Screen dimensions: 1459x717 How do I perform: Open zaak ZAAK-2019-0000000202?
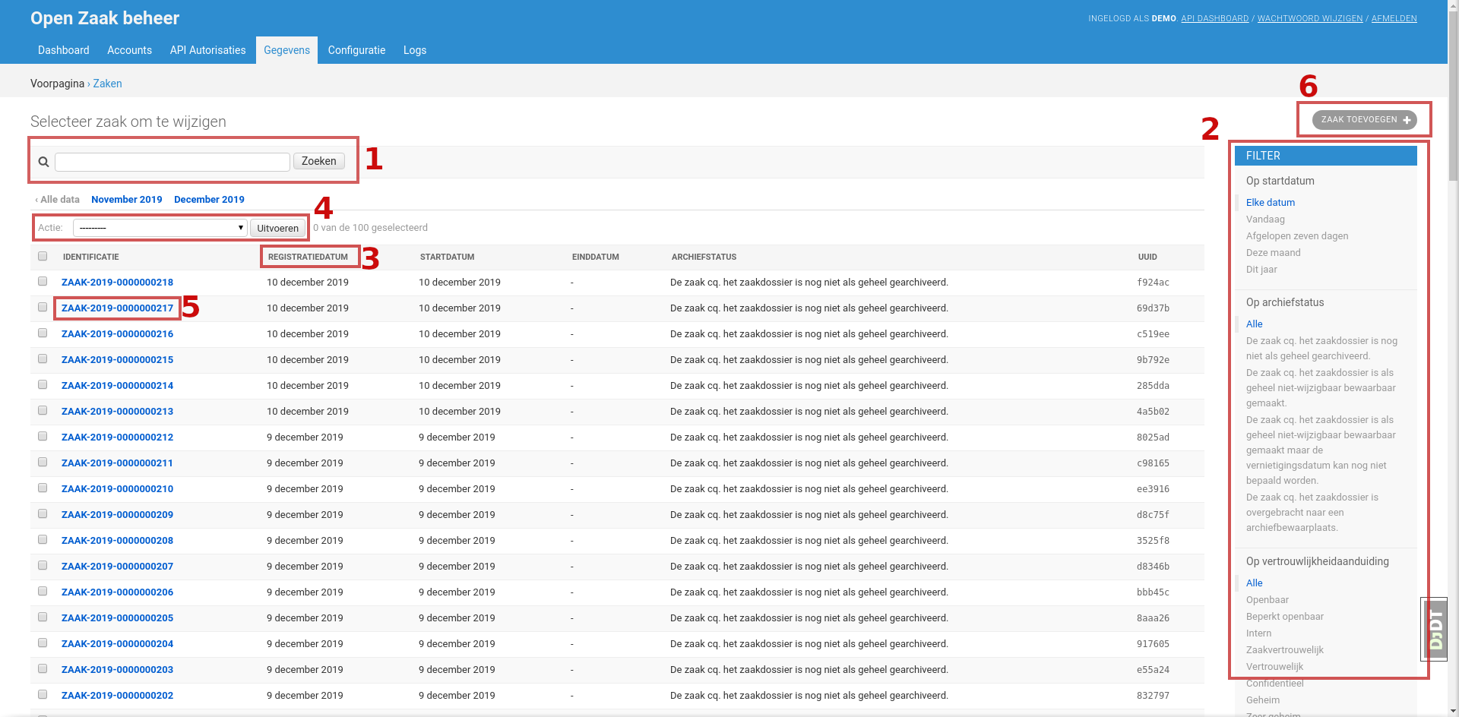pyautogui.click(x=117, y=695)
